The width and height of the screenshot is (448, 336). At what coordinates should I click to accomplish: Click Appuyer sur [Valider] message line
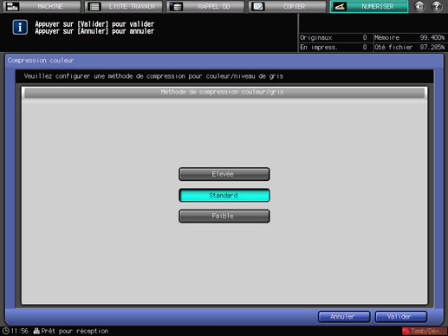tap(94, 24)
